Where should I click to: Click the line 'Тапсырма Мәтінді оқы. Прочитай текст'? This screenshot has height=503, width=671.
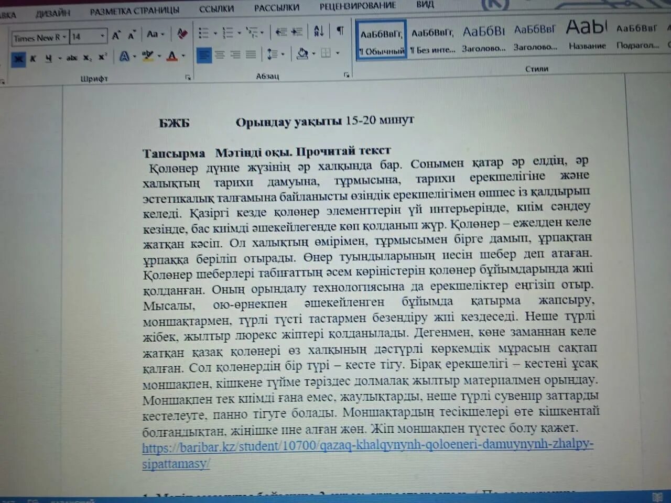click(267, 152)
